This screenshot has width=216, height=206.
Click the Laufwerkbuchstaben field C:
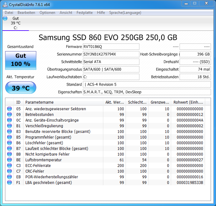pyautogui.click(x=111, y=77)
